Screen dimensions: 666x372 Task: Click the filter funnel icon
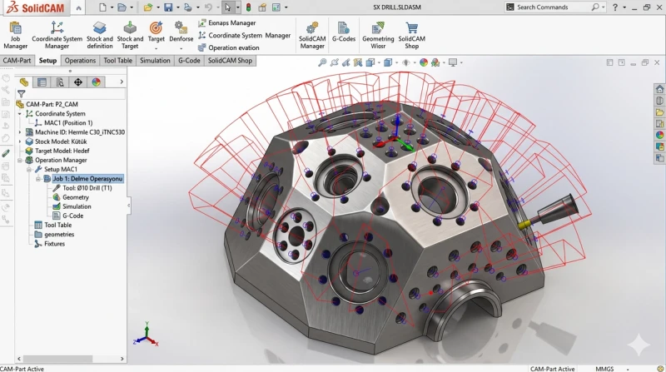click(22, 93)
